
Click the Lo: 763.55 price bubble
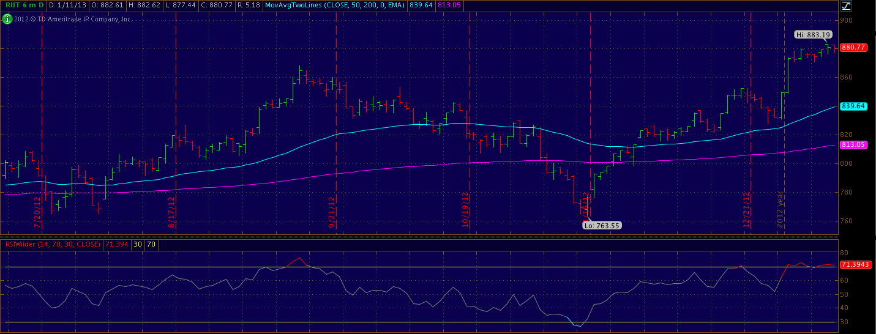[x=601, y=225]
